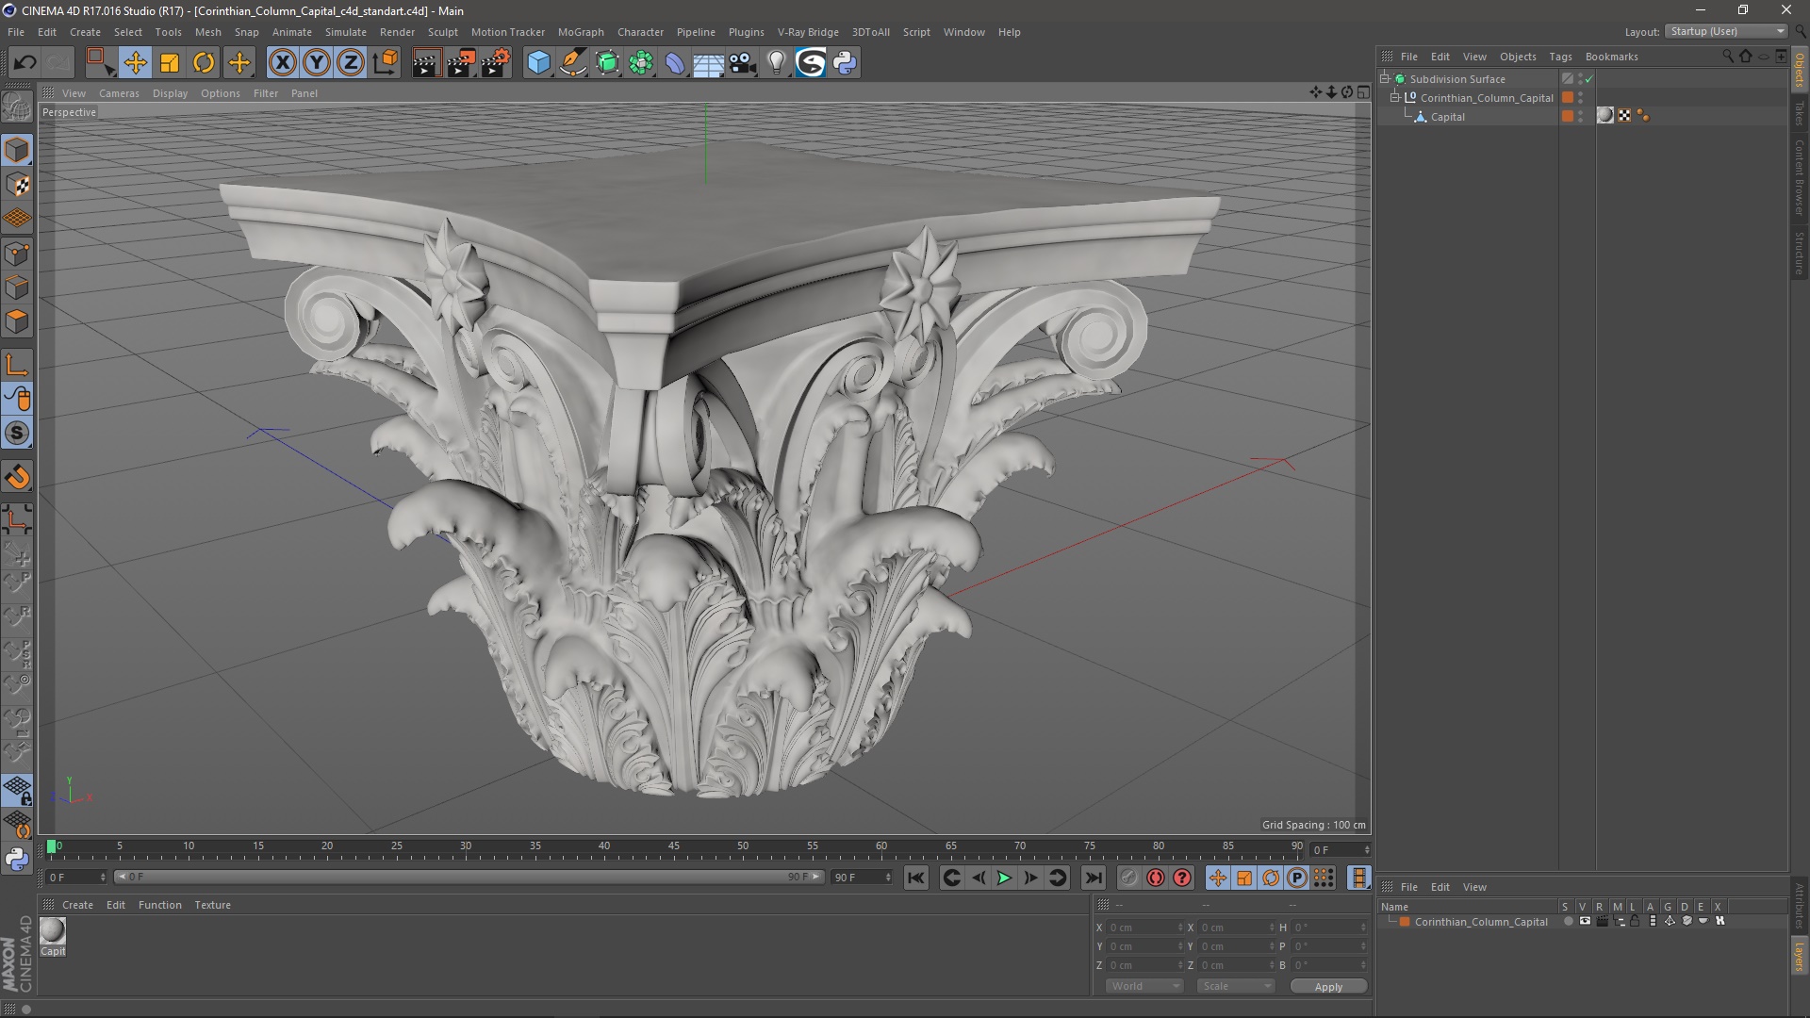Go to end of animation
The width and height of the screenshot is (1810, 1018).
[1093, 878]
